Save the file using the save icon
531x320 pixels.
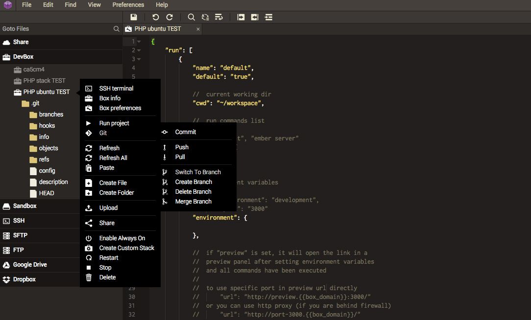pos(134,17)
